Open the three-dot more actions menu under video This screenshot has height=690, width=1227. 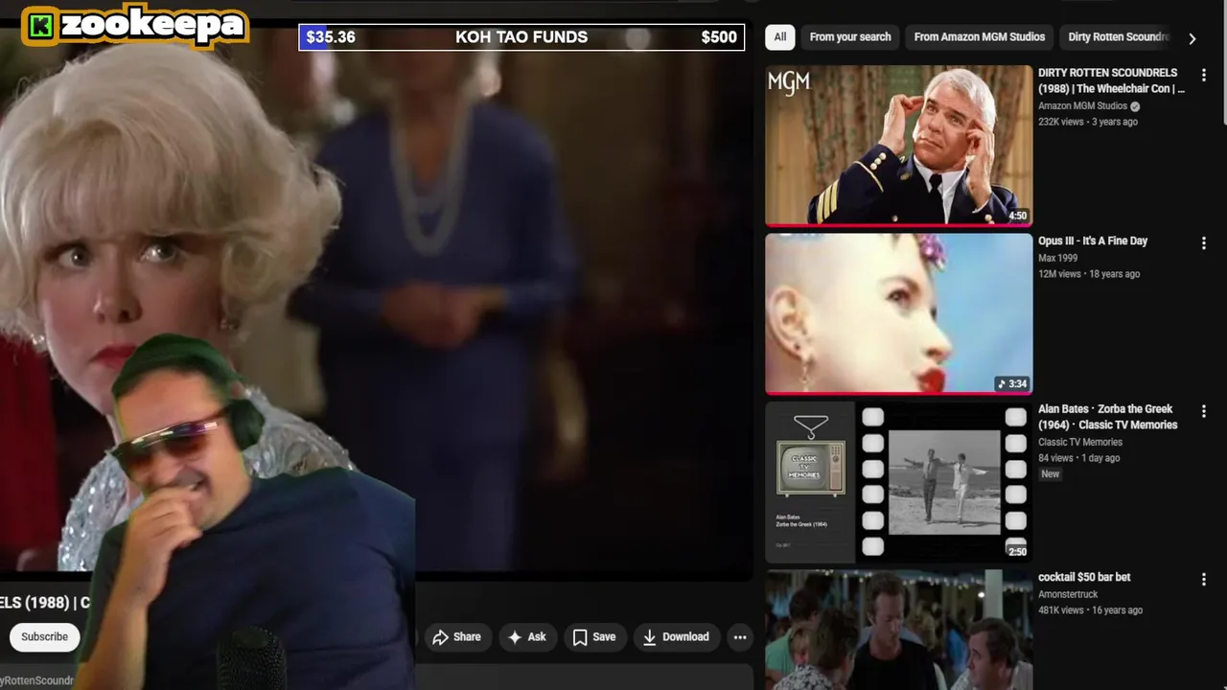coord(740,637)
